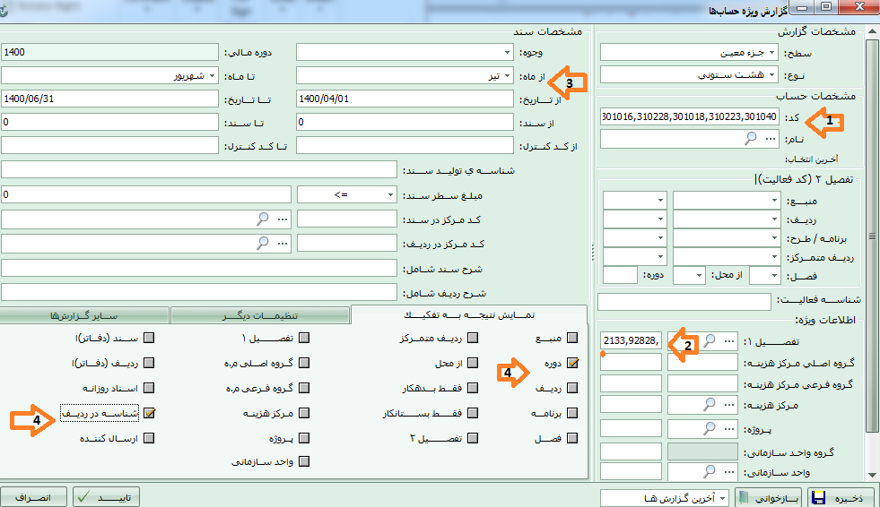Click از تاریخ field with 1400/04/01
Viewport: 880px width, 507px height.
pos(405,99)
